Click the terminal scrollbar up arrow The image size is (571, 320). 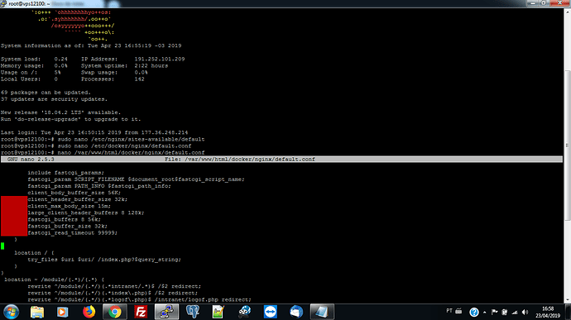568,12
